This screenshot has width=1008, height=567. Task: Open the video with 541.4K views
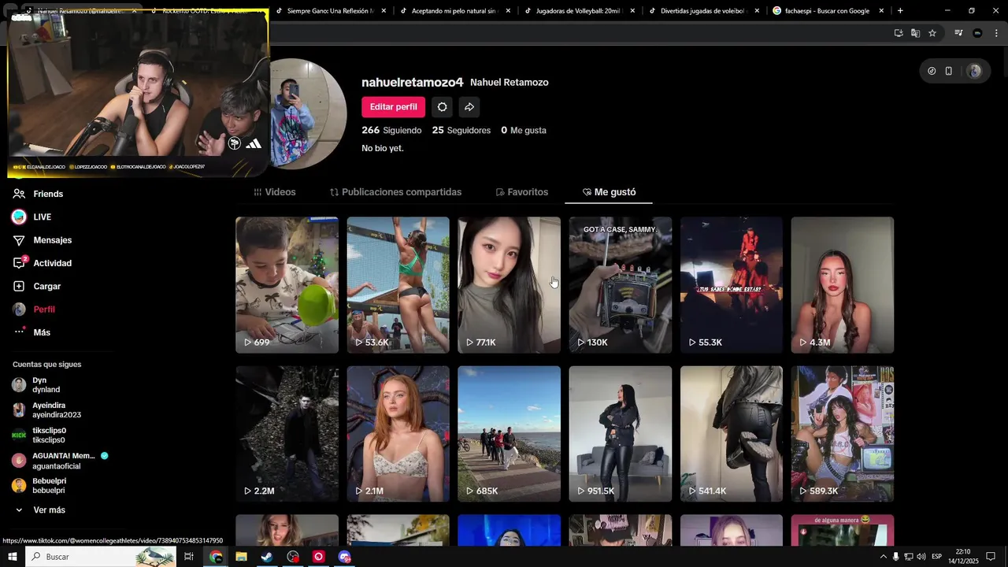732,434
